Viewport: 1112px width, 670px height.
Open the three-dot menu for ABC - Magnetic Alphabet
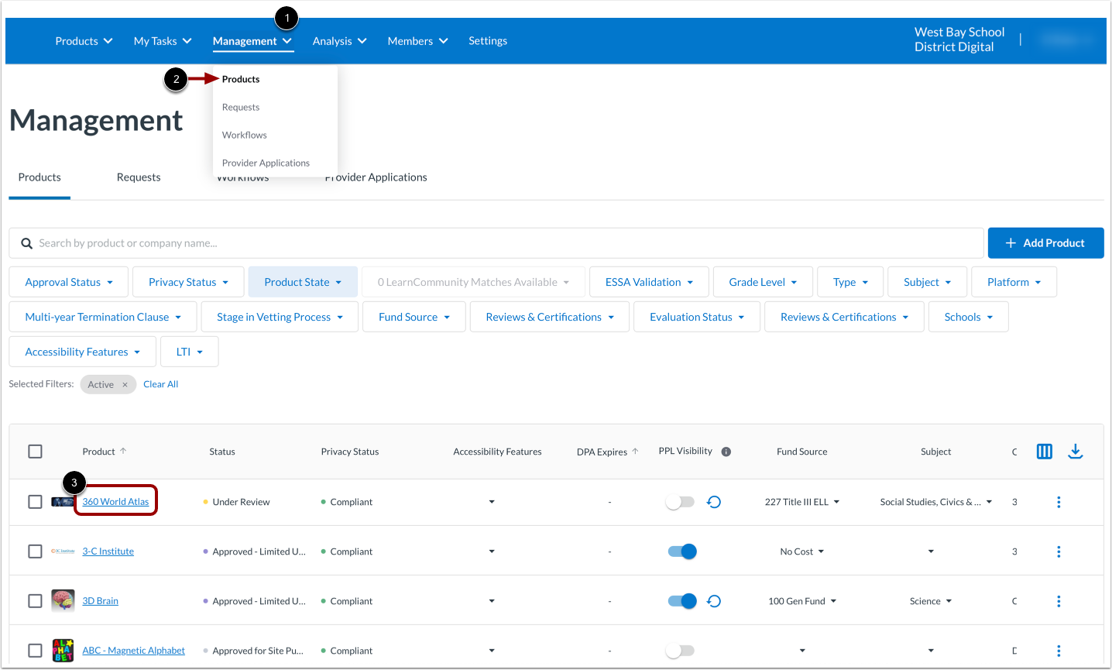click(x=1059, y=651)
